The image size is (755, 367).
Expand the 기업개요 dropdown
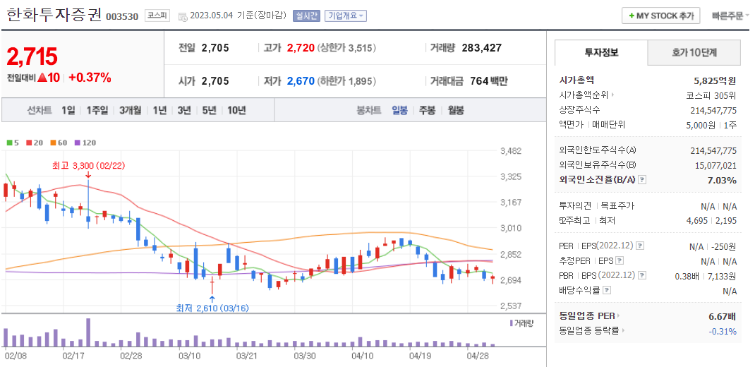point(346,16)
